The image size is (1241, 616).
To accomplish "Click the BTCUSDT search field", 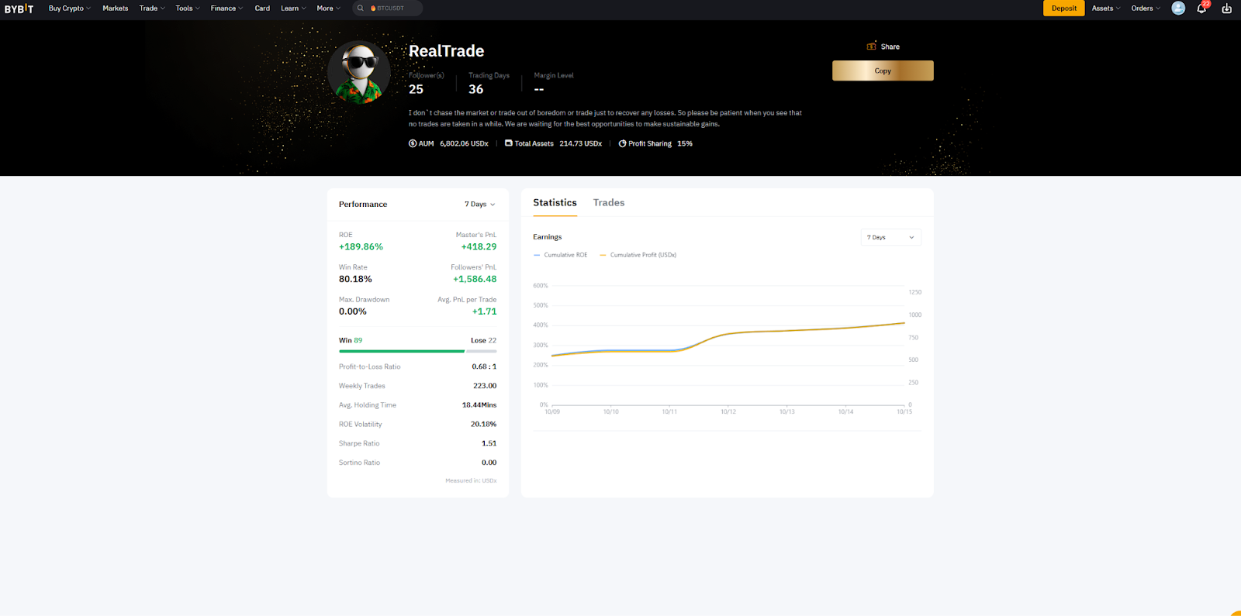I will tap(388, 9).
